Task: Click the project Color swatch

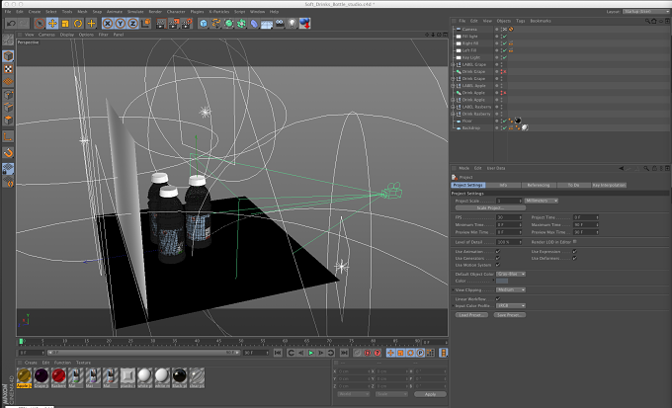Action: 502,282
